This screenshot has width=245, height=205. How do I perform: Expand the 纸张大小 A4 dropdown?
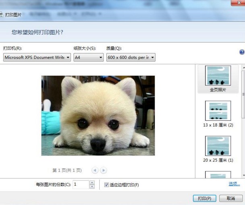point(88,58)
